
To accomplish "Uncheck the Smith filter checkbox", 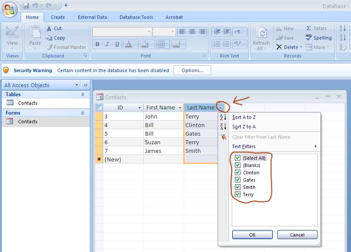I will pos(237,187).
